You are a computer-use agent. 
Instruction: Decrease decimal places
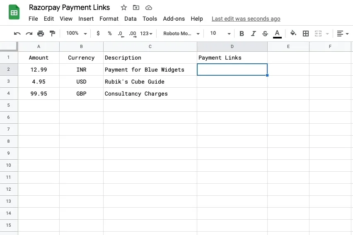pos(121,34)
